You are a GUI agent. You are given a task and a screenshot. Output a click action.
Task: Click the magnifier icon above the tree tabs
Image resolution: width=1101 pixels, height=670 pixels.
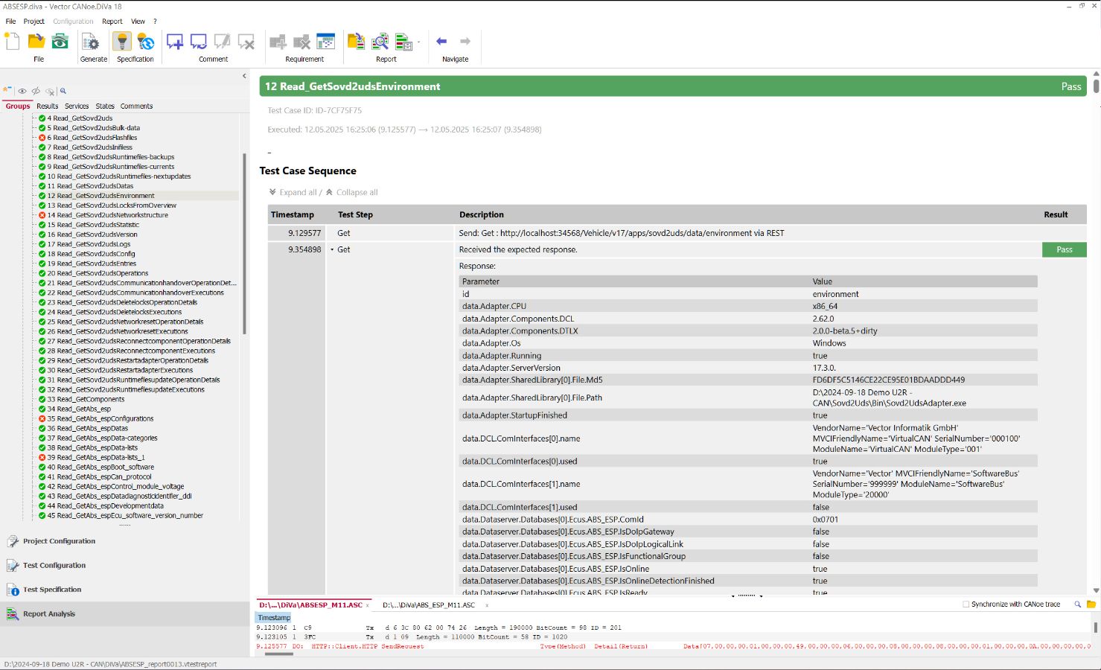(x=63, y=91)
